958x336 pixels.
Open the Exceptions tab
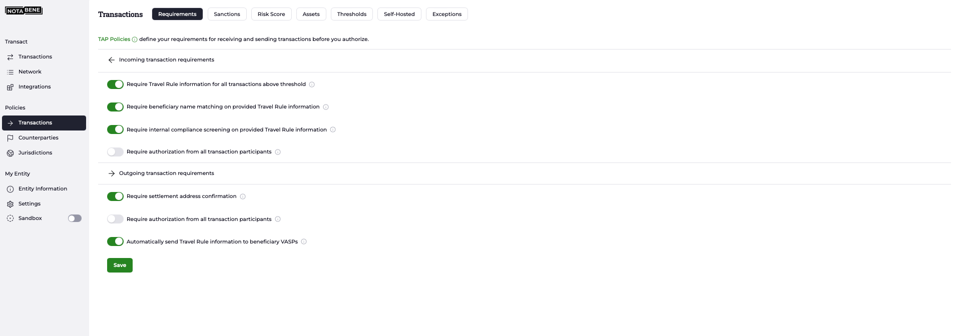(x=447, y=14)
